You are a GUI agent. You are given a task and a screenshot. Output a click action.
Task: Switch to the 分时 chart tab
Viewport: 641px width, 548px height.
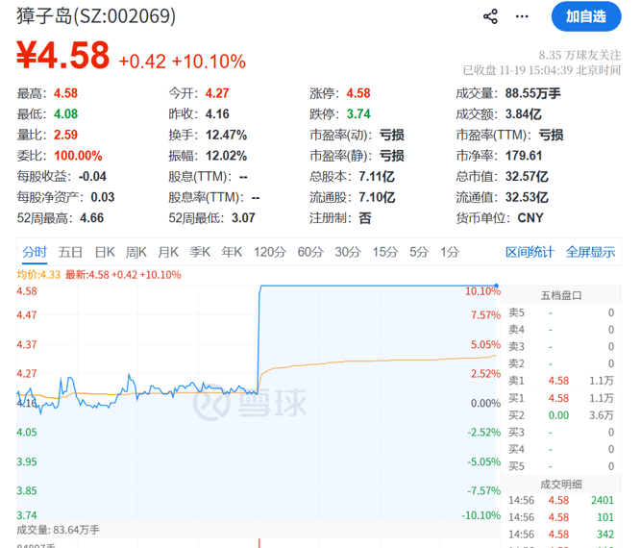click(34, 252)
